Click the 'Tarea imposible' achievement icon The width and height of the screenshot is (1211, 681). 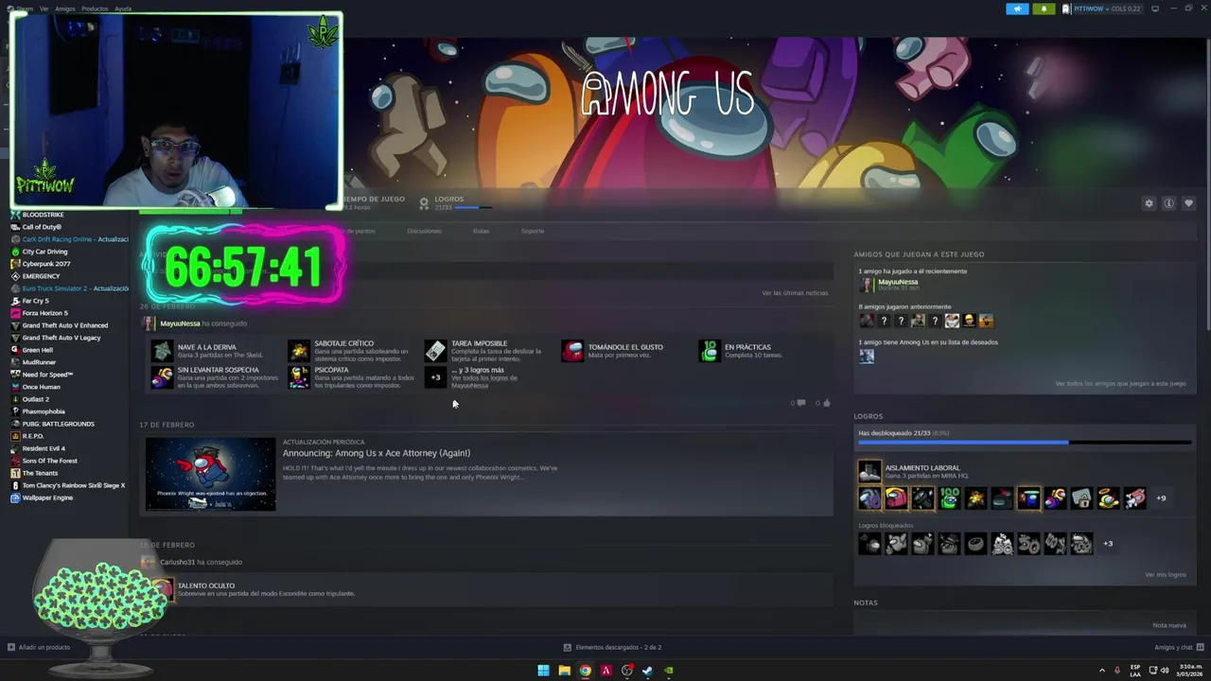pos(435,351)
